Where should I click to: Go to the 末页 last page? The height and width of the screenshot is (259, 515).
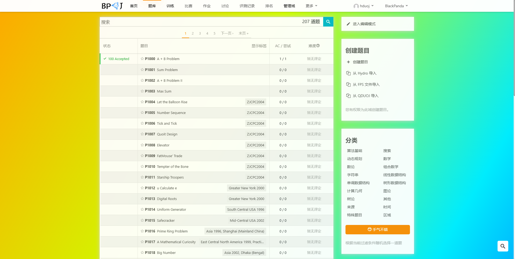tap(244, 33)
